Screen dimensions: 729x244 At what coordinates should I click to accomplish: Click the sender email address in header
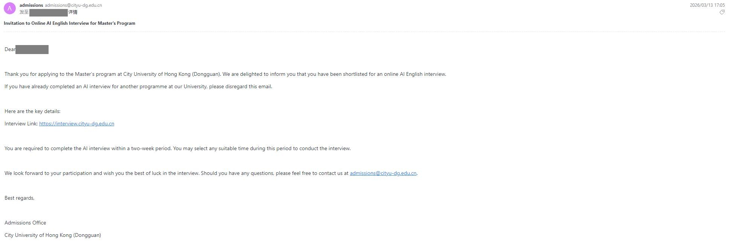pyautogui.click(x=73, y=5)
